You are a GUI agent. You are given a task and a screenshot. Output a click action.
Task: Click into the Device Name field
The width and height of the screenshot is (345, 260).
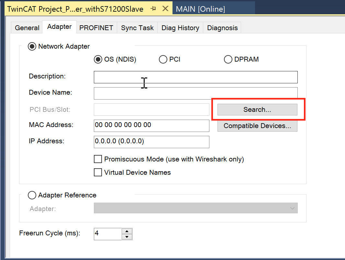point(195,93)
